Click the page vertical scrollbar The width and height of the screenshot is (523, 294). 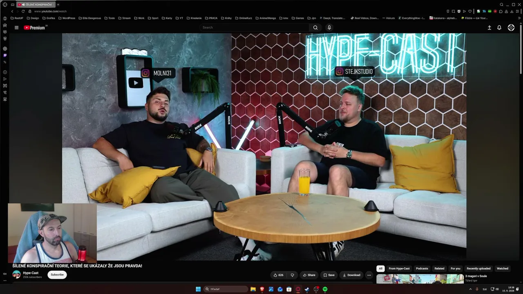[x=521, y=49]
